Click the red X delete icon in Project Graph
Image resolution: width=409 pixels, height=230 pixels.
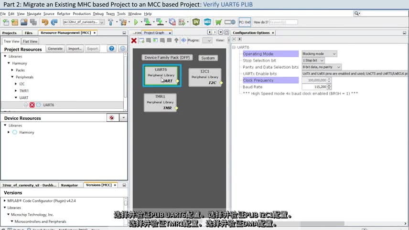click(134, 41)
